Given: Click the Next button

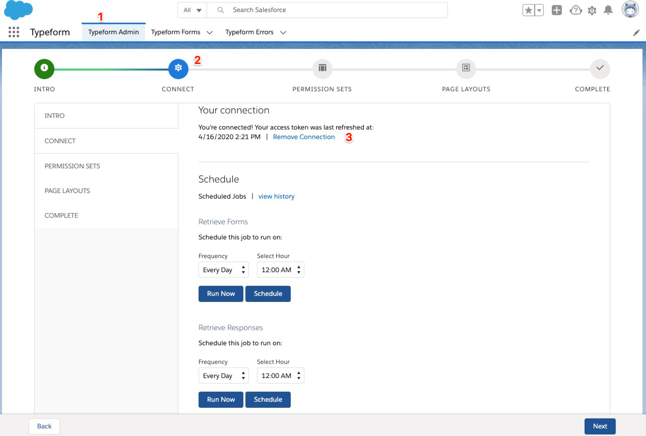Looking at the screenshot, I should 600,426.
